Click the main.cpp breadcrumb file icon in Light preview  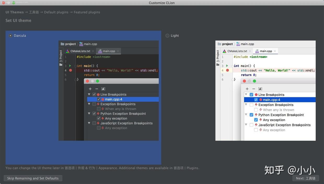tap(238, 44)
